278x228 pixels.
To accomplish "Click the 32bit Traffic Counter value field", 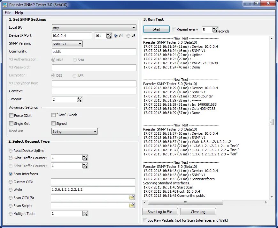I will click(67, 158).
